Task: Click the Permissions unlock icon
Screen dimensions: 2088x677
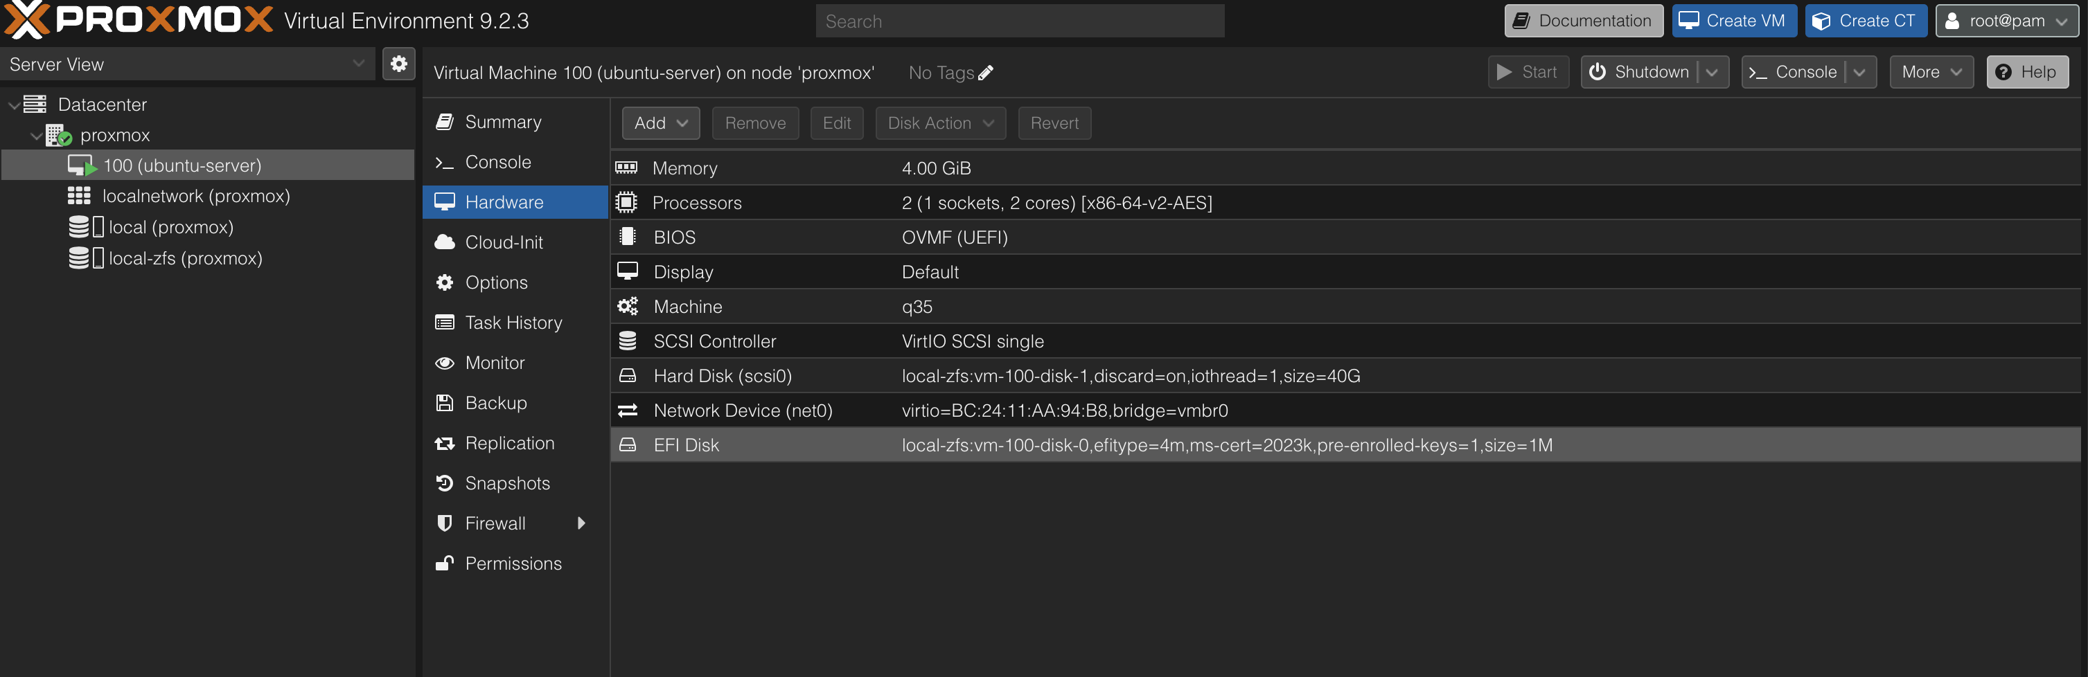Action: point(444,563)
